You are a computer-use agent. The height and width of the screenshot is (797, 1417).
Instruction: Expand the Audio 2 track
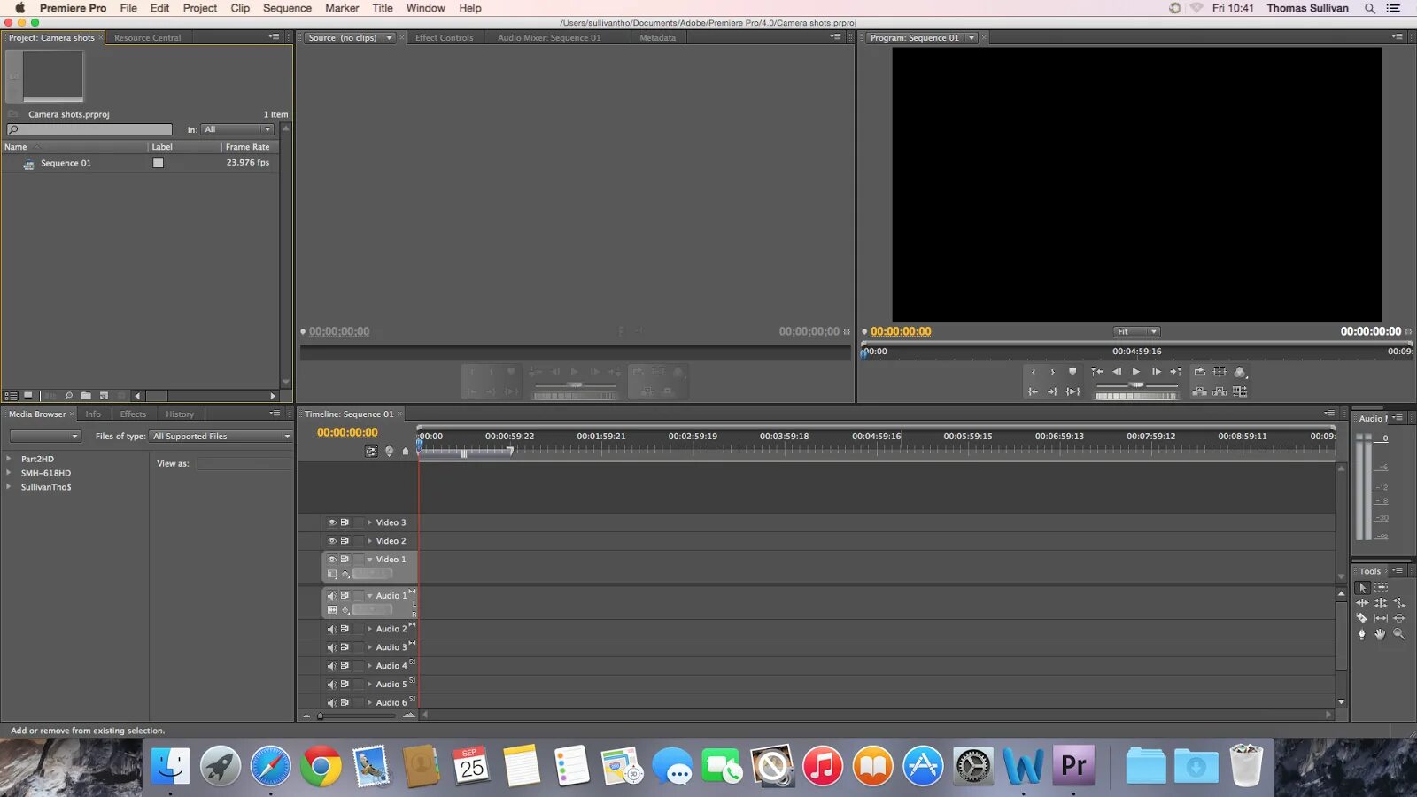coord(369,629)
